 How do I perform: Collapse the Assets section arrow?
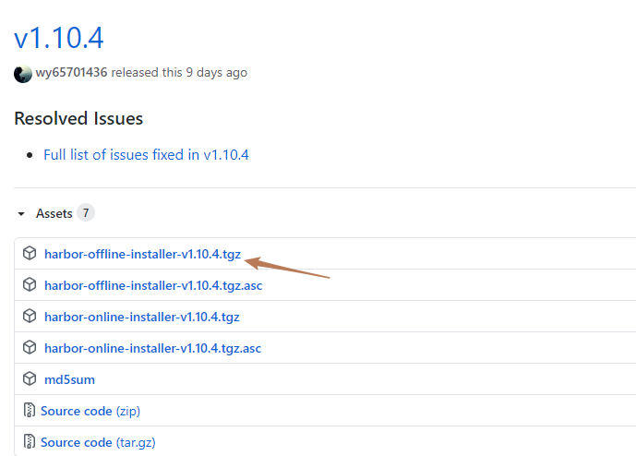21,213
